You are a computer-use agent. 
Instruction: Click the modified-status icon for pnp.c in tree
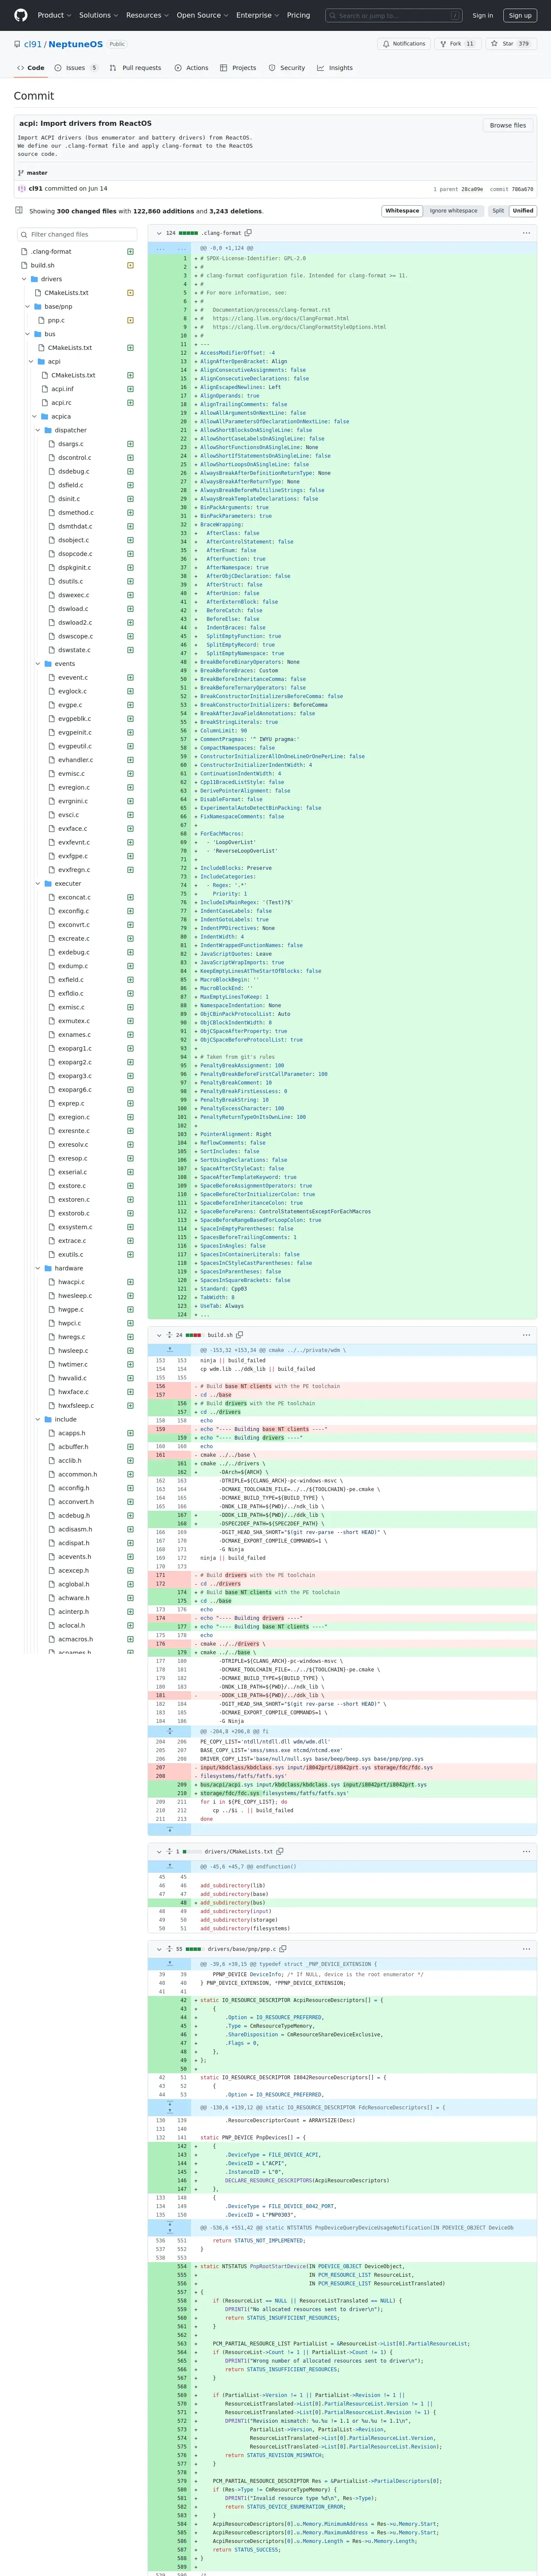pos(130,320)
